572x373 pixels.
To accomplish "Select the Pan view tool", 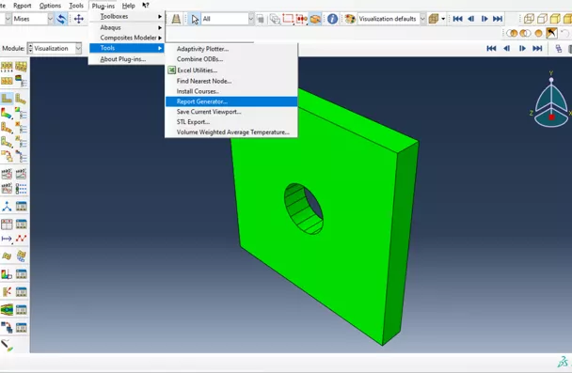I will coord(79,19).
